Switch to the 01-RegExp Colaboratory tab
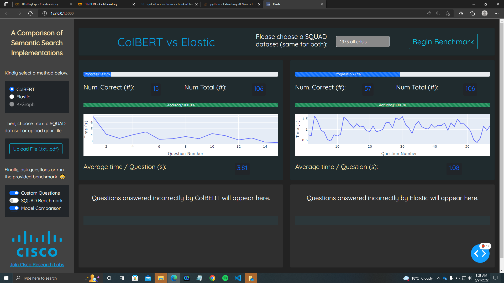This screenshot has width=504, height=283. pyautogui.click(x=44, y=4)
